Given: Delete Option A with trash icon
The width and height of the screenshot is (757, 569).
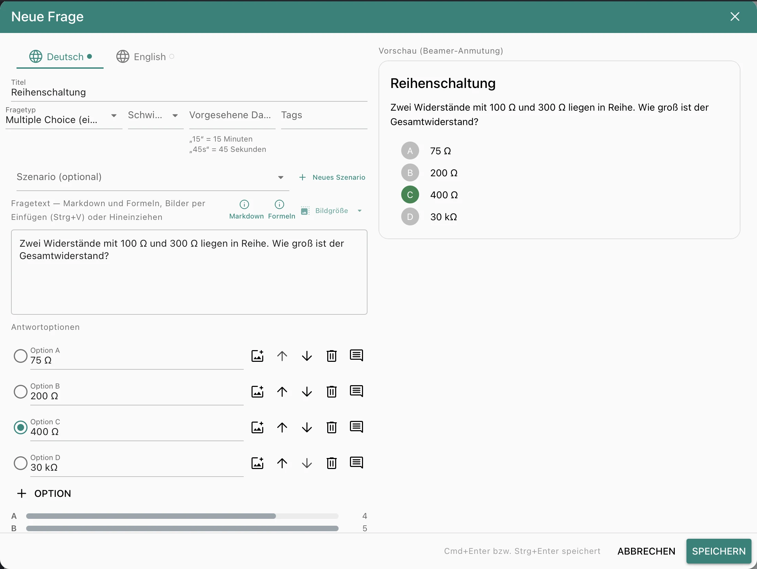Looking at the screenshot, I should click(x=332, y=356).
